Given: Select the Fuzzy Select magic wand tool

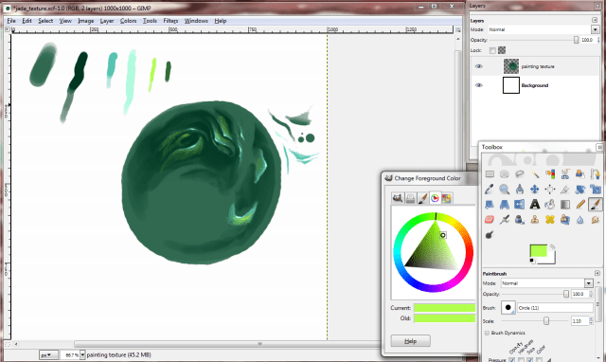Looking at the screenshot, I should pyautogui.click(x=535, y=174).
